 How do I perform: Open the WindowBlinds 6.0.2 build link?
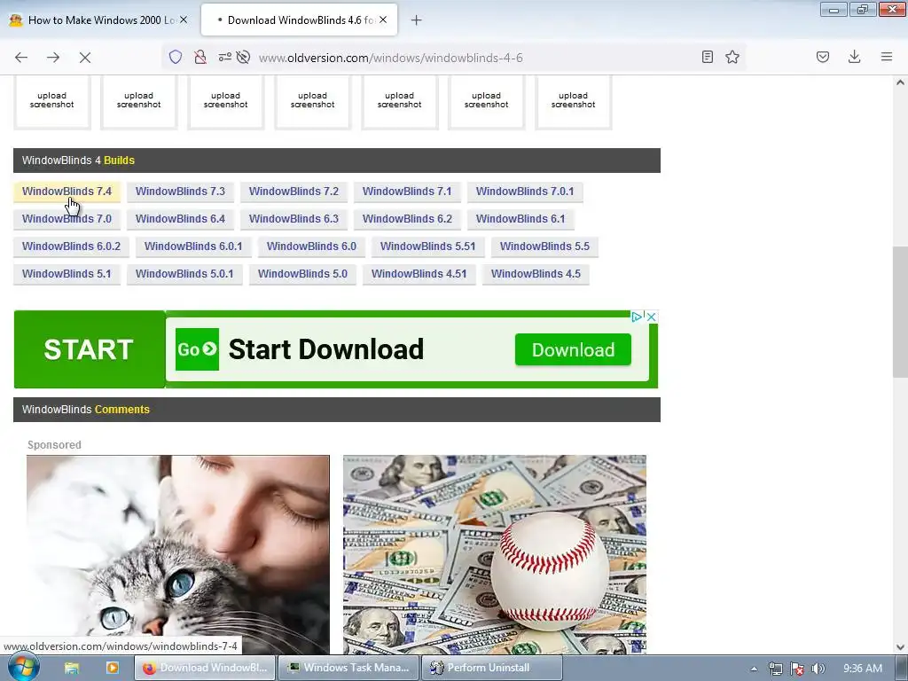coord(71,247)
